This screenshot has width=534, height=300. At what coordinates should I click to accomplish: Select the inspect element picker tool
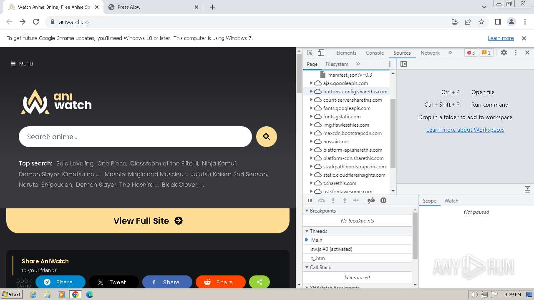pos(310,53)
